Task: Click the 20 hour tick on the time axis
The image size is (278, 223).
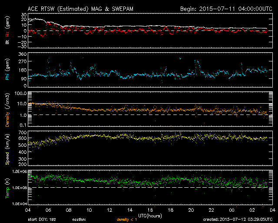Action: pyautogui.click(x=191, y=210)
